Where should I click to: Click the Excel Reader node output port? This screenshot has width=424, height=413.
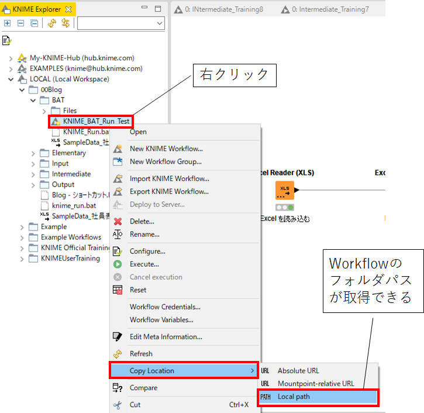[297, 190]
